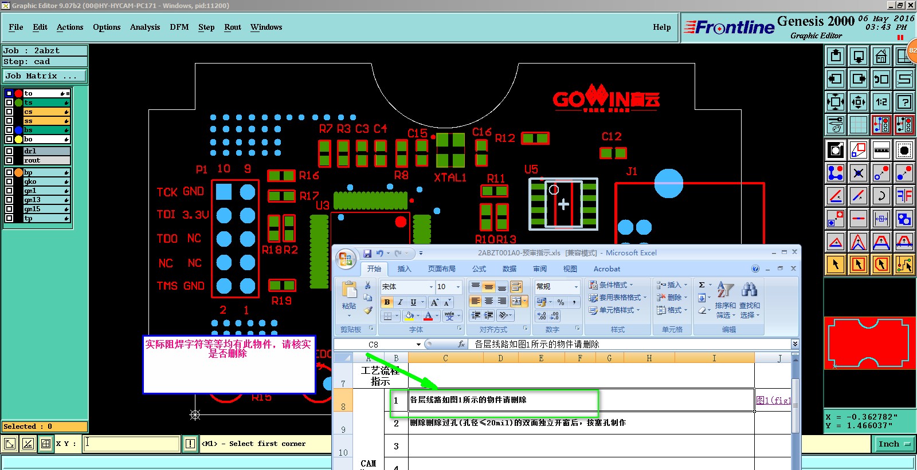Click the net selection (arrow with nodes) icon
917x470 pixels.
tap(904, 264)
